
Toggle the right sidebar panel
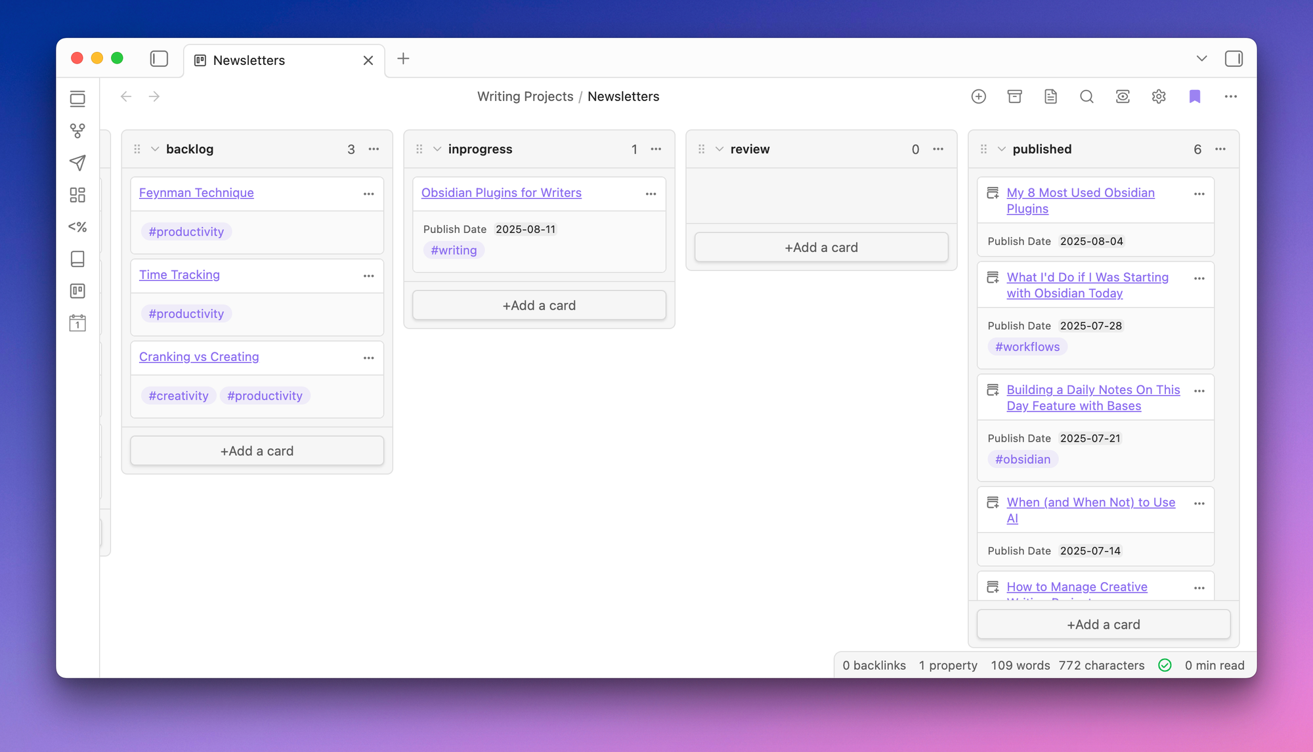[x=1234, y=59]
